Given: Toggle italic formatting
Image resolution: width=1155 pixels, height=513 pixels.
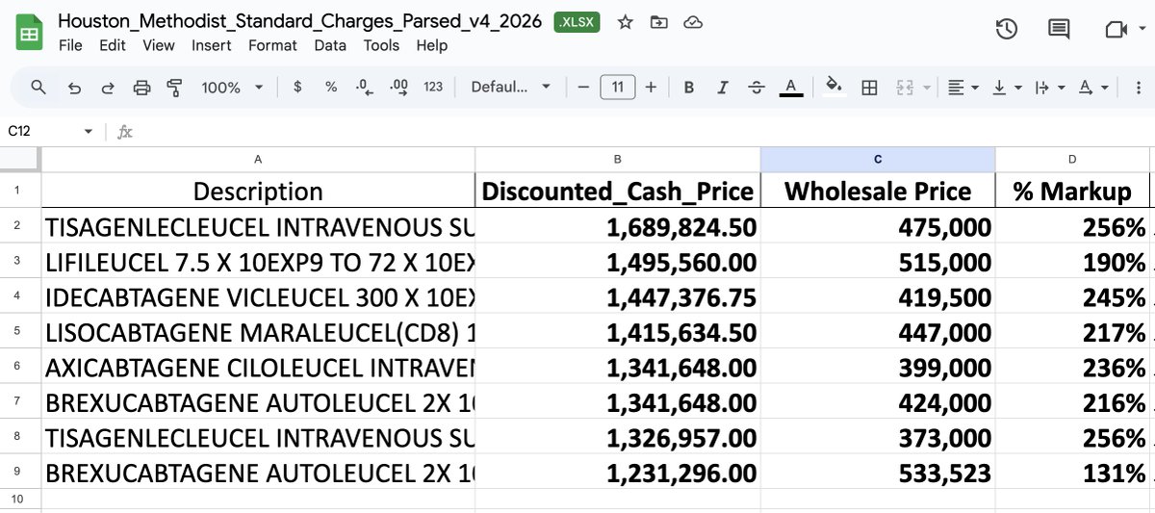Looking at the screenshot, I should click(x=723, y=88).
